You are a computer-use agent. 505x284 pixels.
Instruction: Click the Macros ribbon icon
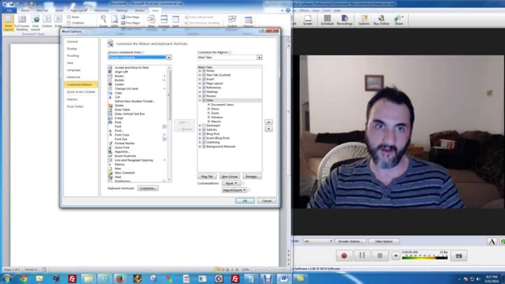(249, 21)
